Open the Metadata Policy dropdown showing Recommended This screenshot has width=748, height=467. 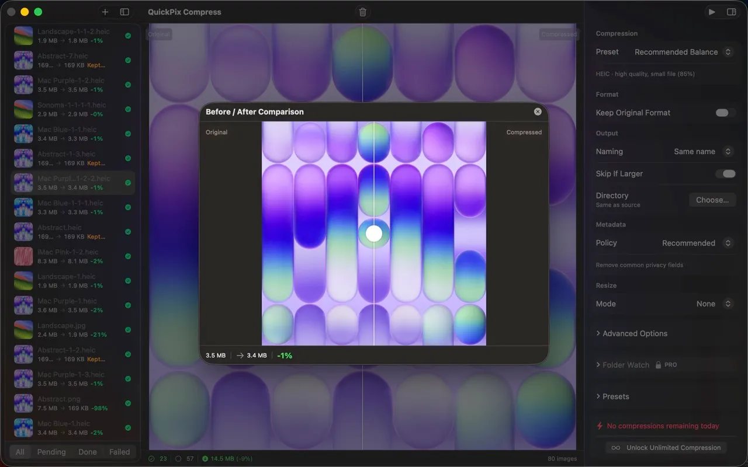point(697,243)
